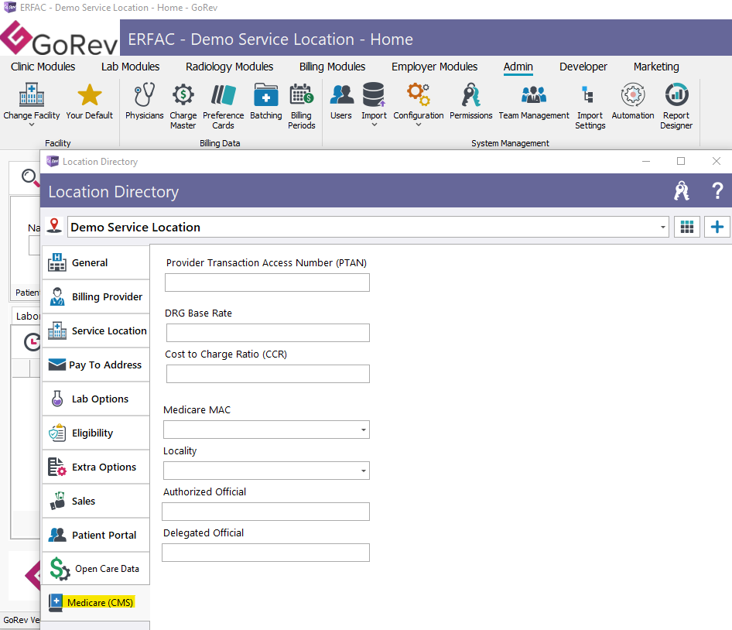This screenshot has width=732, height=630.
Task: Click the Delegated Official field
Action: pos(265,553)
